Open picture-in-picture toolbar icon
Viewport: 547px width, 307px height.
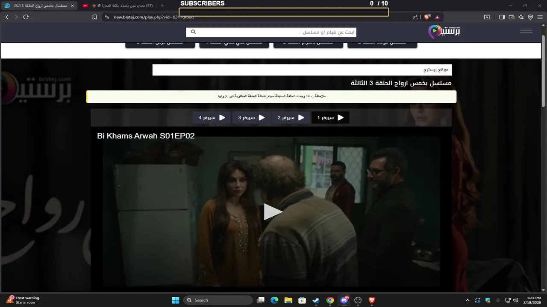[x=487, y=17]
